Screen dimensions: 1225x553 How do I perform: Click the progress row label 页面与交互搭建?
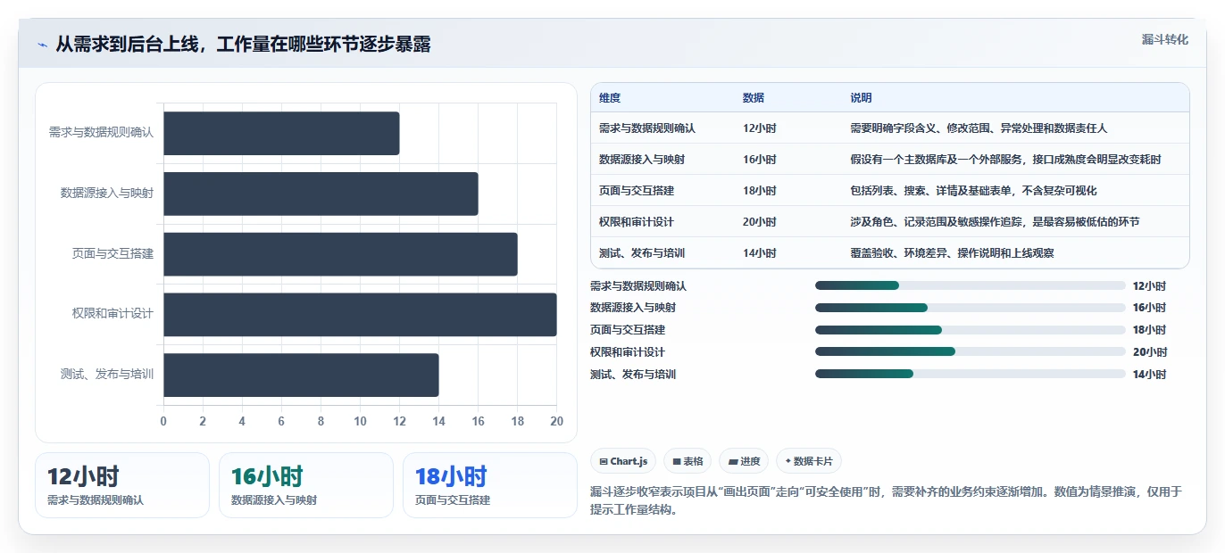[628, 330]
